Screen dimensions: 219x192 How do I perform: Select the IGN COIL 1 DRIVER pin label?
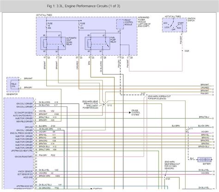[24, 130]
